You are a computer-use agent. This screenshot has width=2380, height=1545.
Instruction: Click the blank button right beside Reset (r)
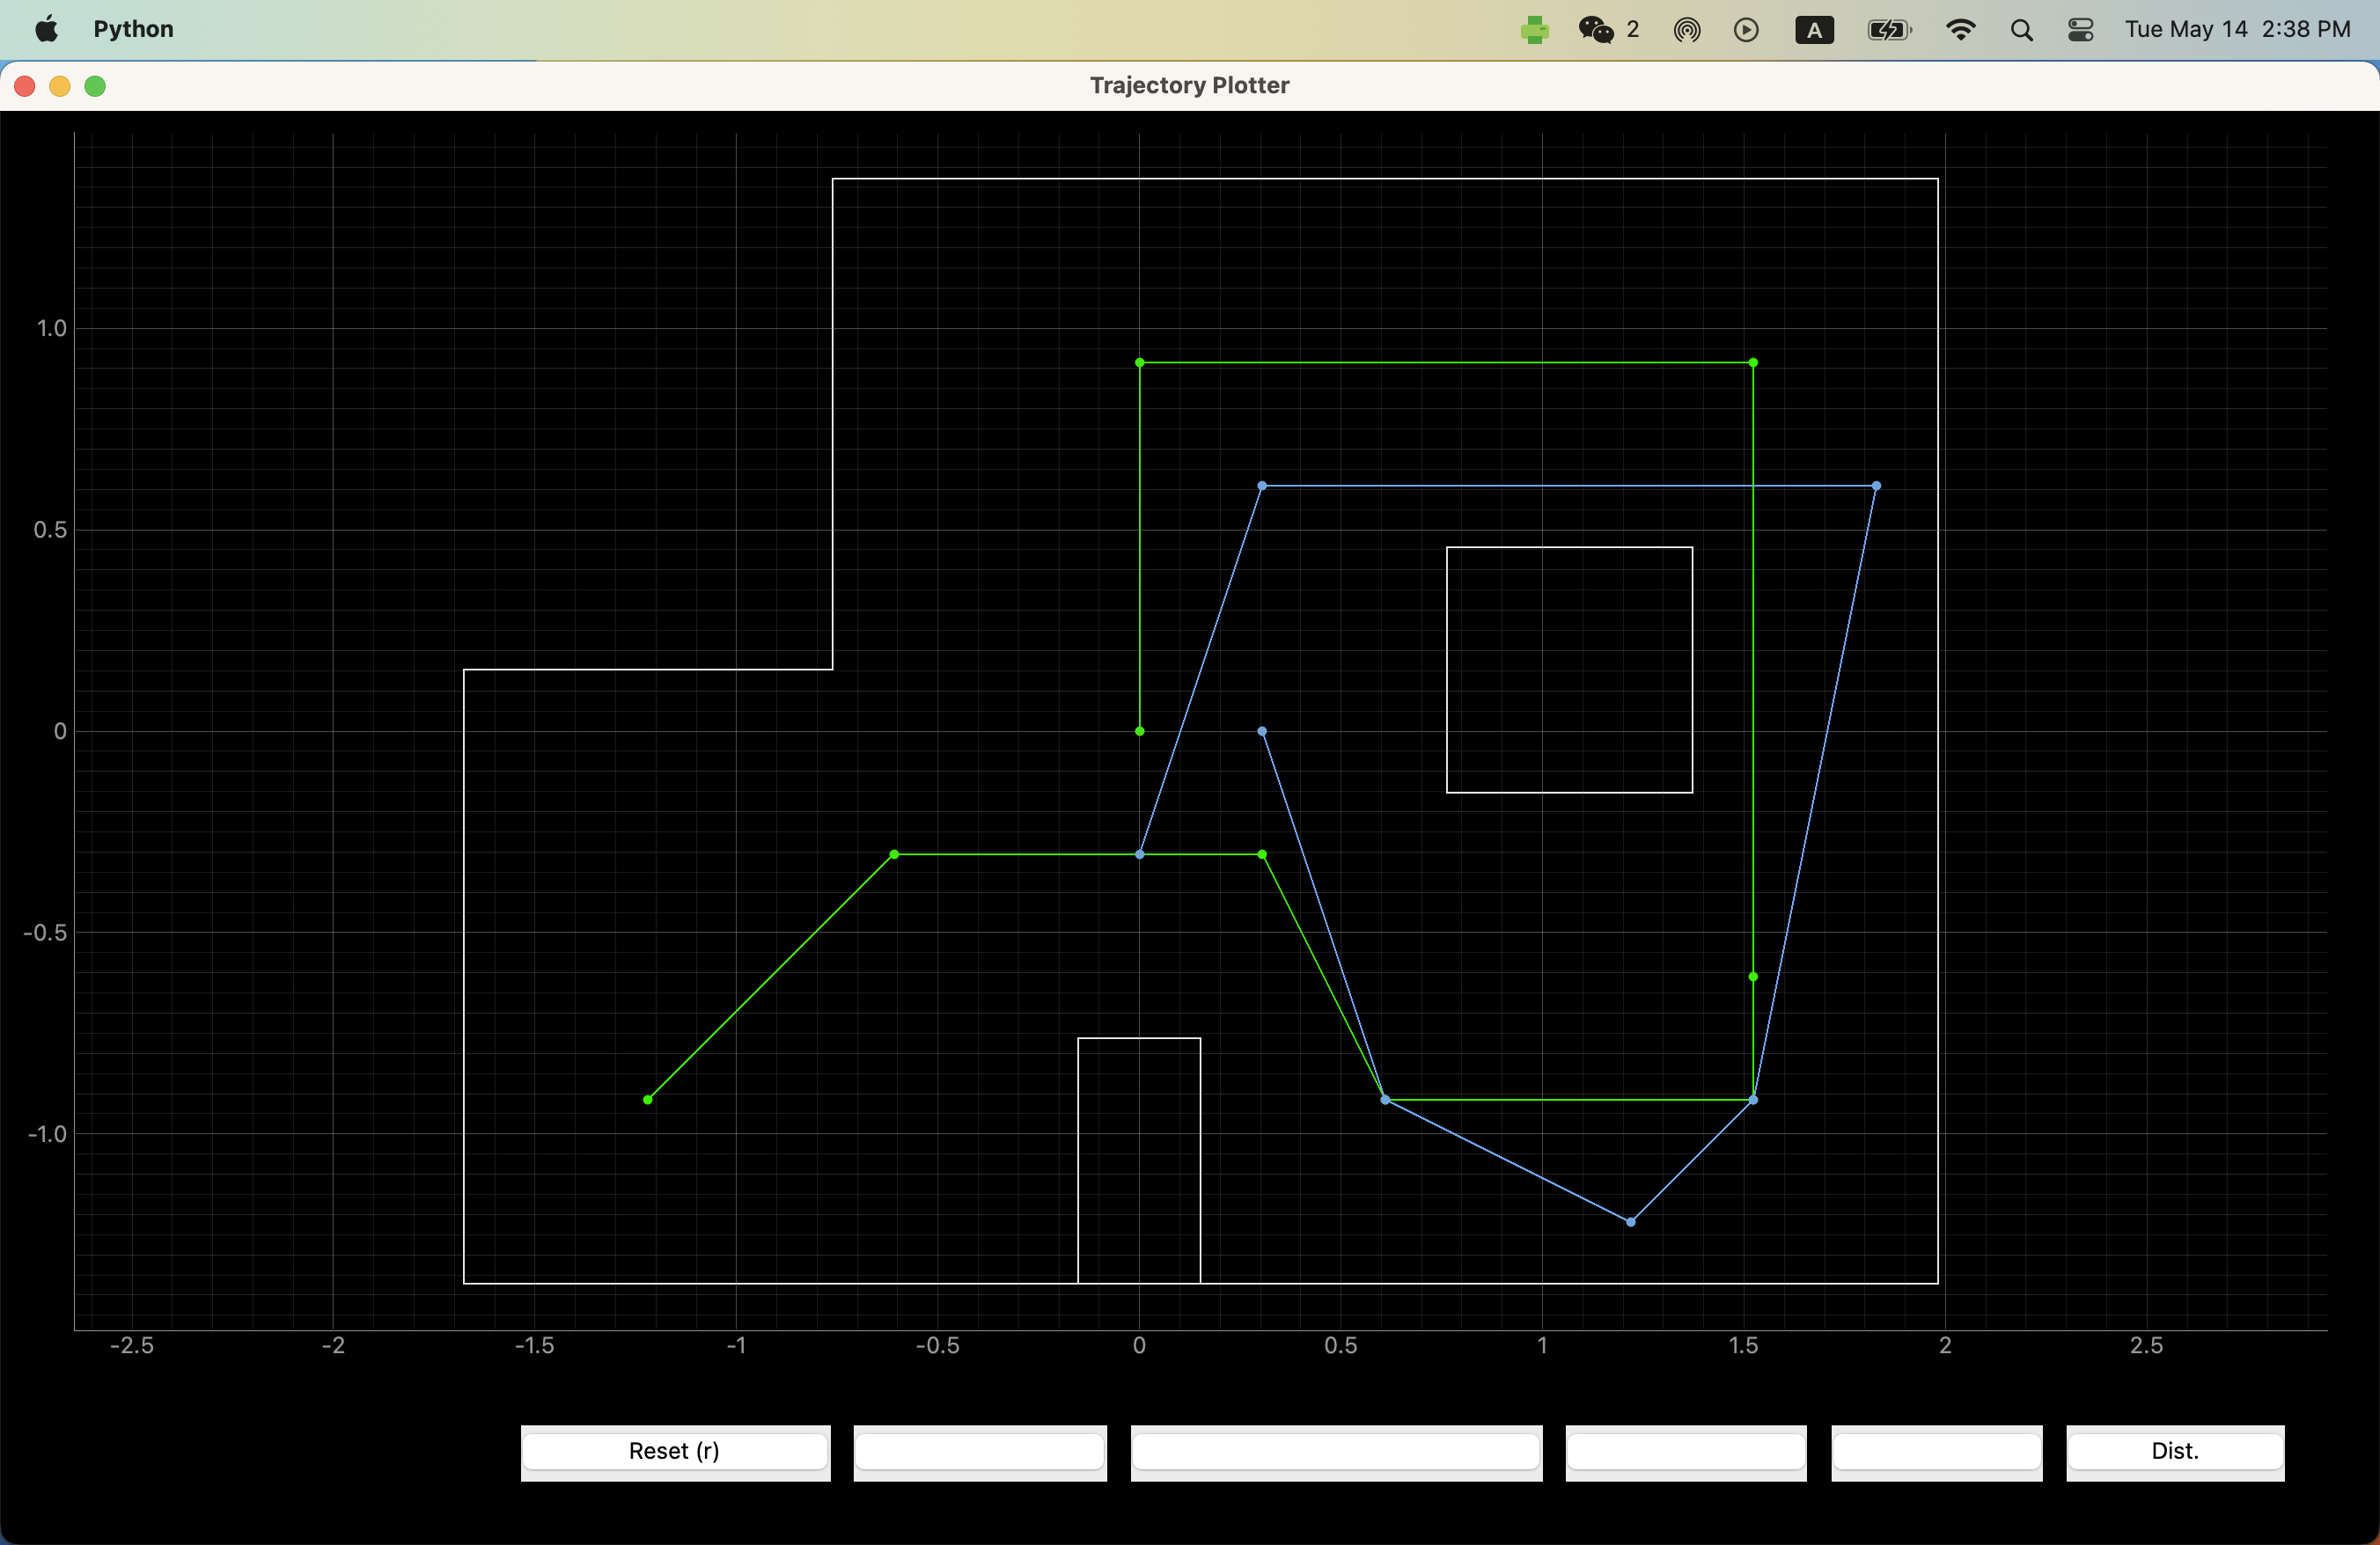(980, 1451)
